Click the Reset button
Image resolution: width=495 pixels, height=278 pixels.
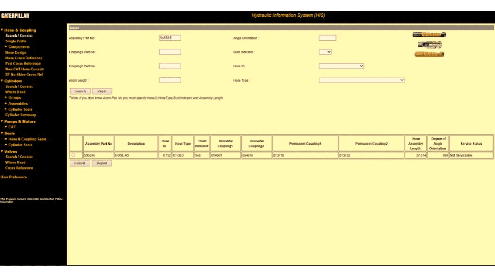[x=102, y=91]
